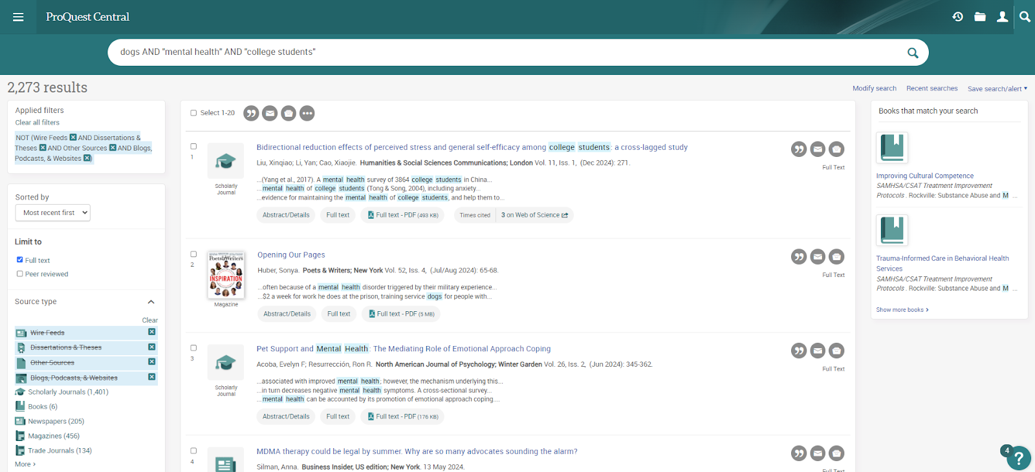
Task: Cite selected items using toolbar quote icon
Action: pos(251,114)
